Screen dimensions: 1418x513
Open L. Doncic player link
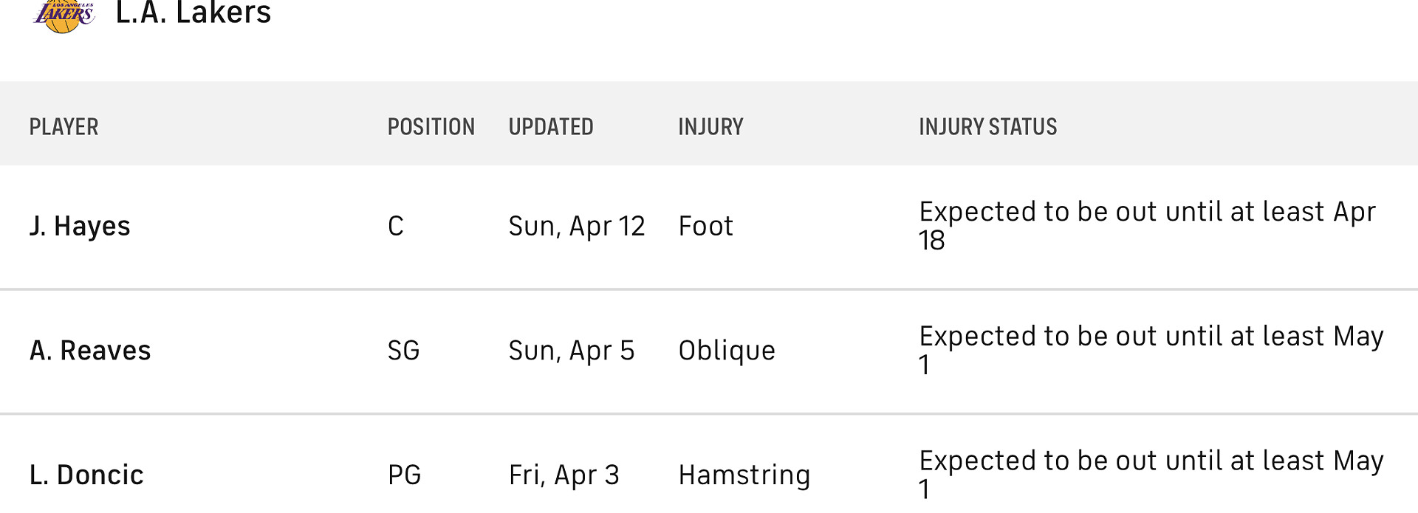point(86,475)
